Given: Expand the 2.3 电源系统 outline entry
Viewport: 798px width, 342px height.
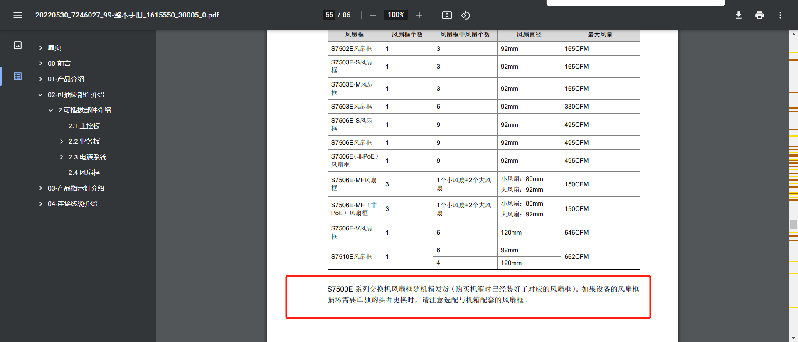Looking at the screenshot, I should click(x=61, y=157).
